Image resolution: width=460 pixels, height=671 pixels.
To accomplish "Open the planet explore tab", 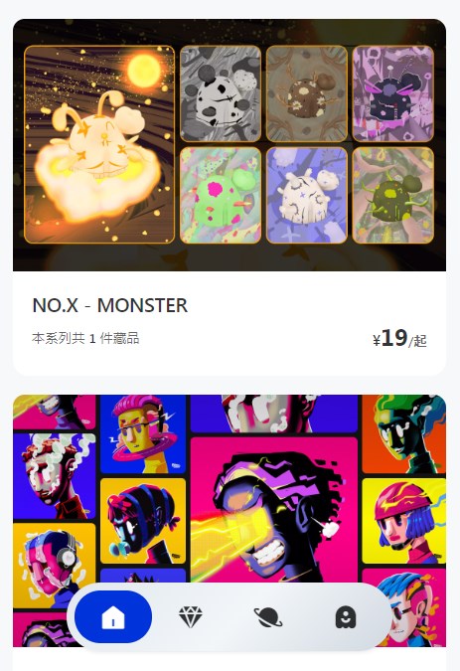I will coord(268,617).
